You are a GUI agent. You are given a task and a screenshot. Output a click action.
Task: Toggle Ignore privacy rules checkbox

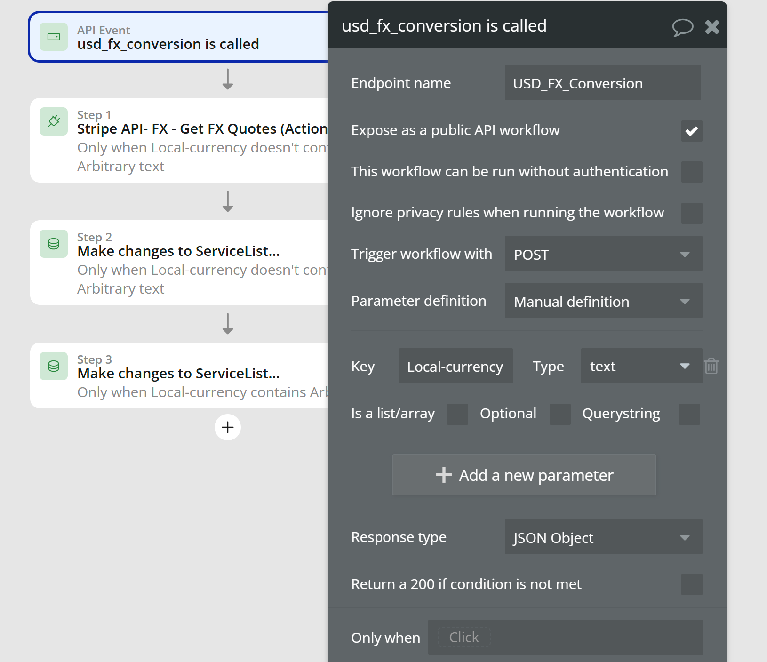click(x=691, y=213)
